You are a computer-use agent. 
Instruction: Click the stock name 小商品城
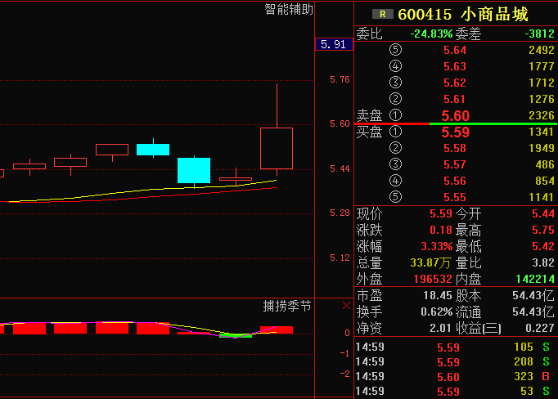pyautogui.click(x=495, y=15)
